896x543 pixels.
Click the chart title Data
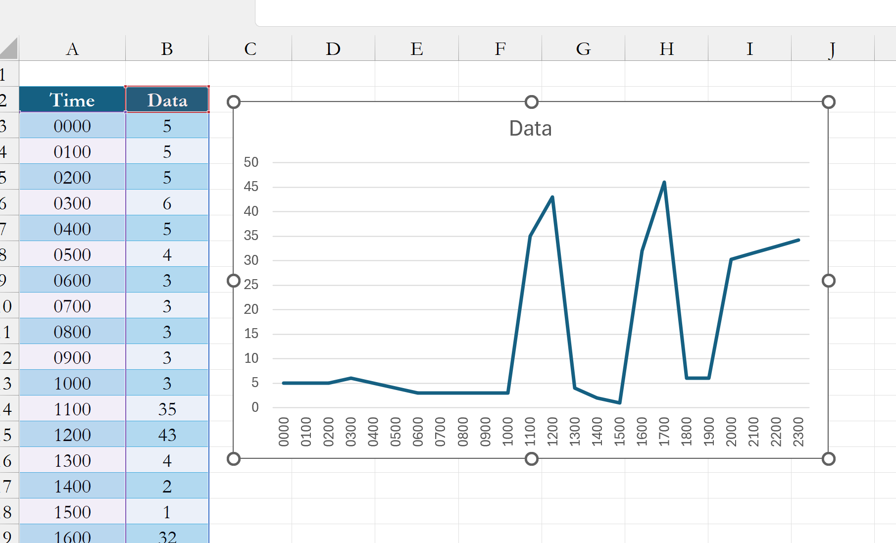point(530,129)
